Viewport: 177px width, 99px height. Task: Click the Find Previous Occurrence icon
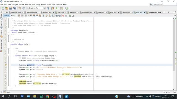tap(34, 16)
